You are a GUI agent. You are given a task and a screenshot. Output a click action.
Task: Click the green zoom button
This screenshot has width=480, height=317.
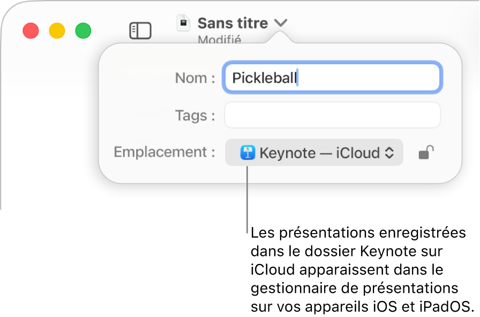pos(83,30)
